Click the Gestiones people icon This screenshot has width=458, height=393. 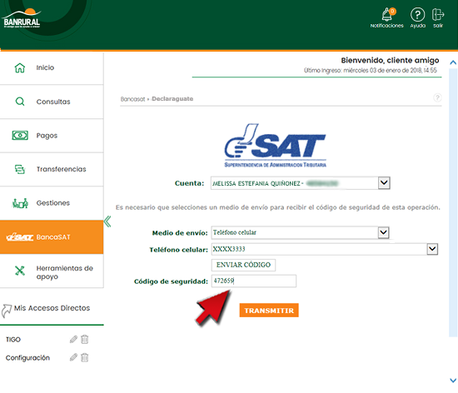click(20, 203)
